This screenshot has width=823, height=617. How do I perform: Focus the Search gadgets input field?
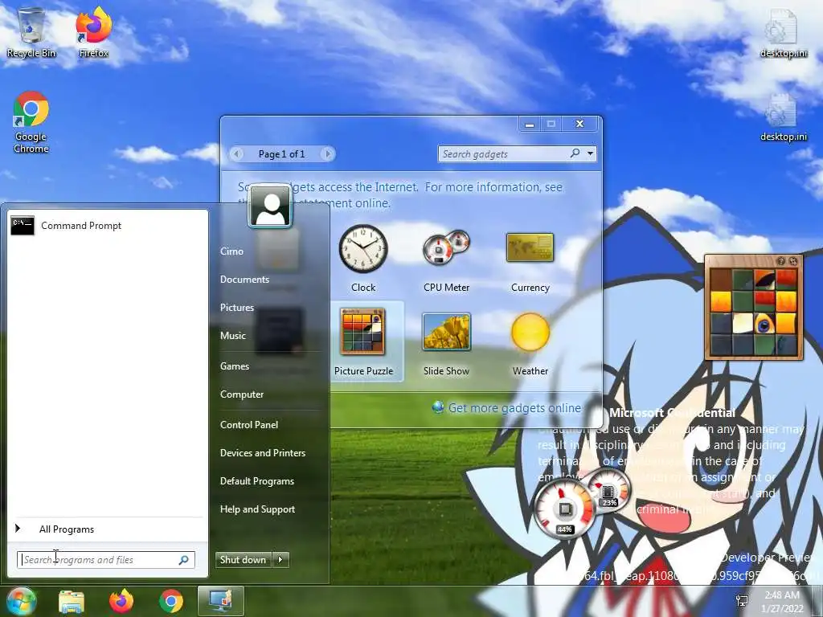tap(504, 153)
